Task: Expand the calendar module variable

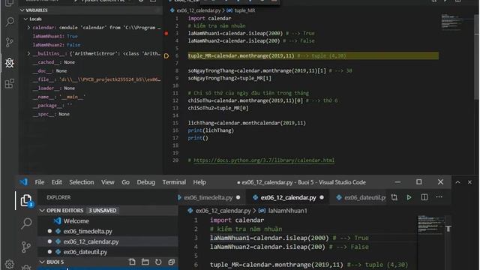Action: click(x=28, y=28)
